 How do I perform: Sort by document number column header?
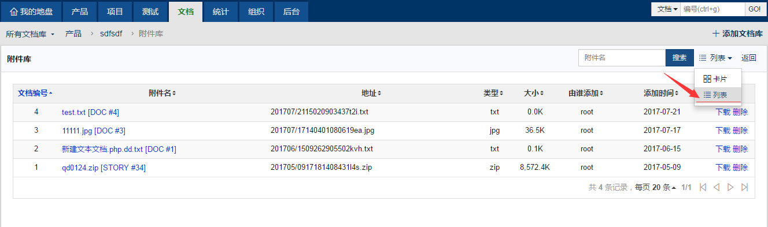pos(35,93)
